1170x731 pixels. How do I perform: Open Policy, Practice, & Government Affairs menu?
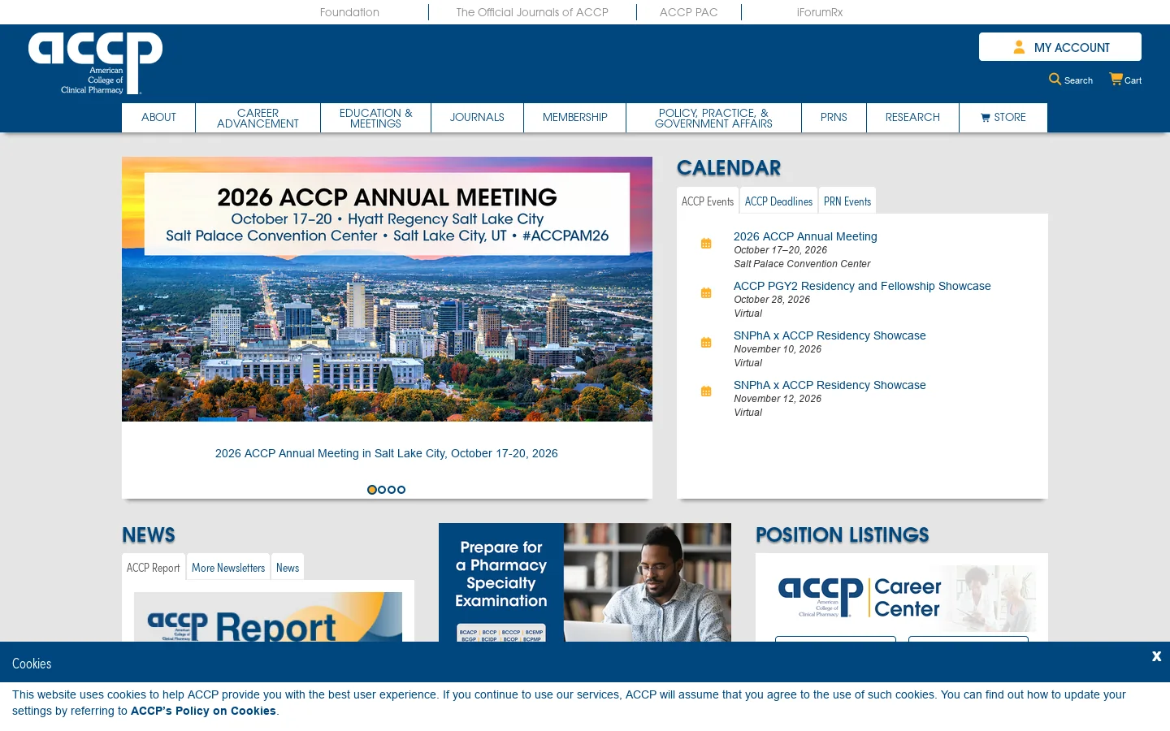(x=713, y=118)
